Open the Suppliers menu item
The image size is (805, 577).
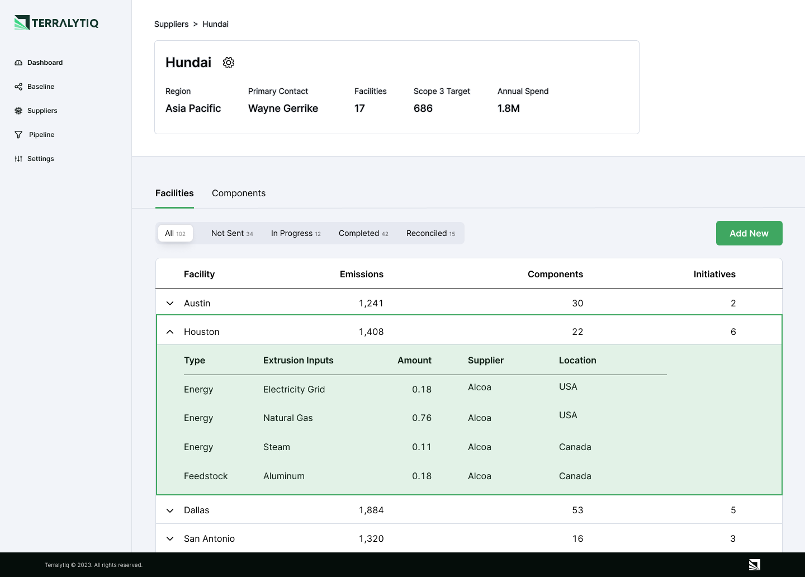point(36,111)
